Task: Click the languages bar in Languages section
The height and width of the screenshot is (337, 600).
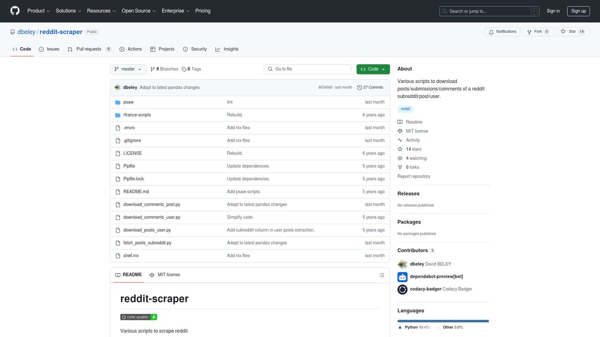Action: click(x=443, y=321)
